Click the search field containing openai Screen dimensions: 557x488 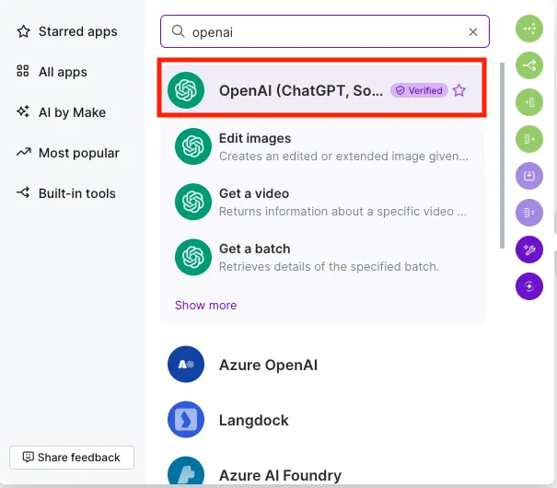325,31
